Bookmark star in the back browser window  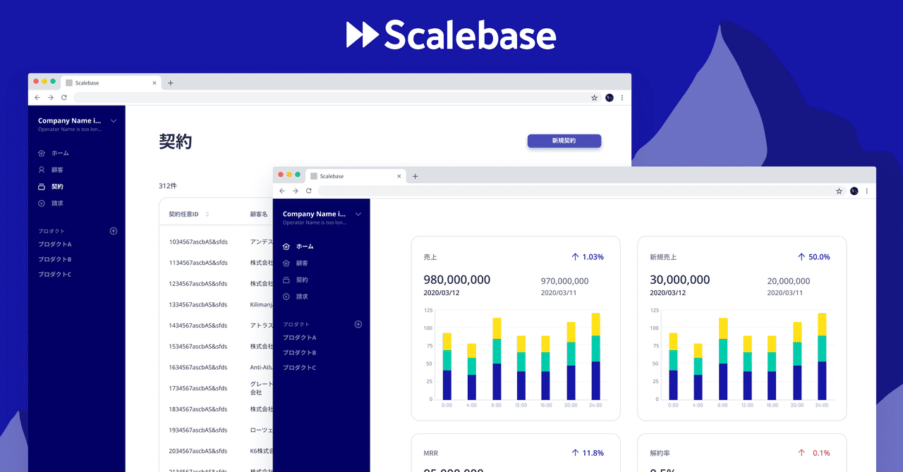[594, 98]
